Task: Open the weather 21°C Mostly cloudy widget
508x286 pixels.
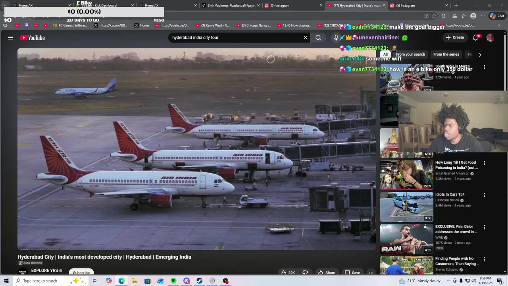Action: (x=420, y=281)
